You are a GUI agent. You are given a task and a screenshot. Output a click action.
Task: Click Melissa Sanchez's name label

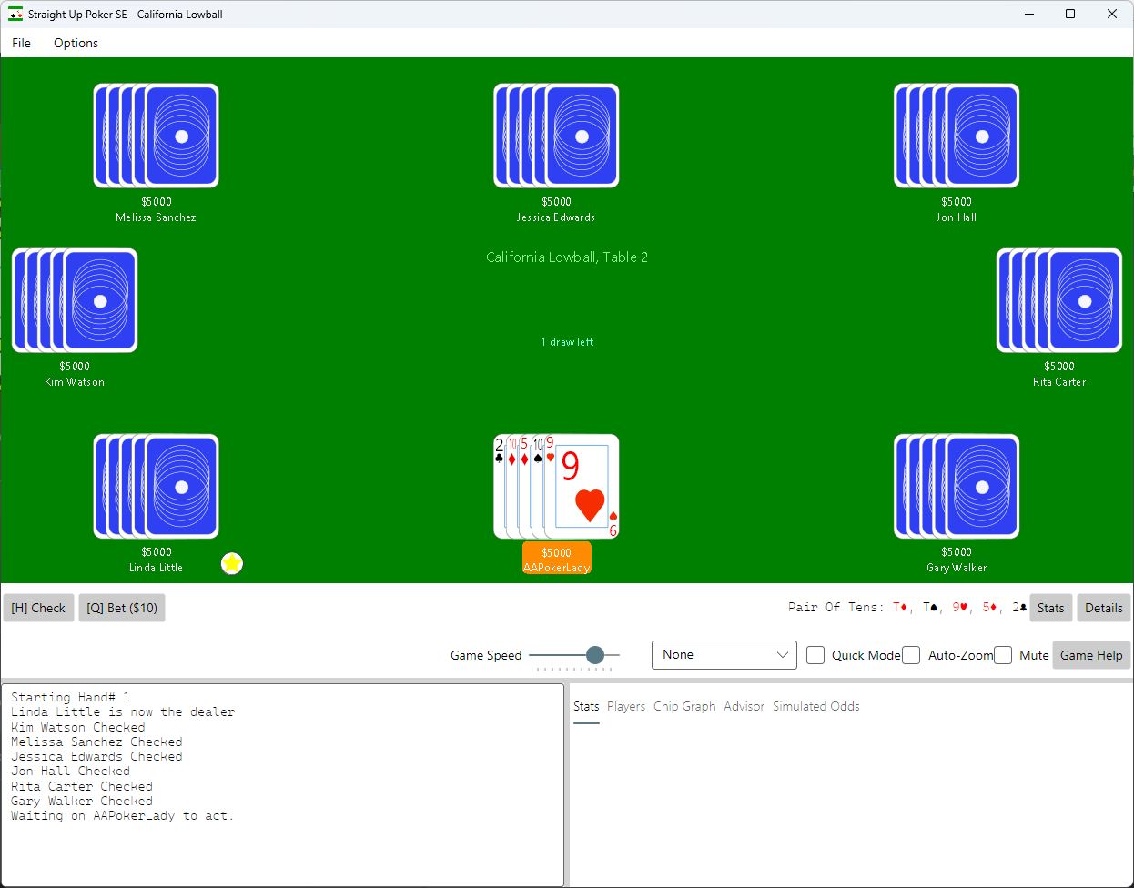(156, 217)
